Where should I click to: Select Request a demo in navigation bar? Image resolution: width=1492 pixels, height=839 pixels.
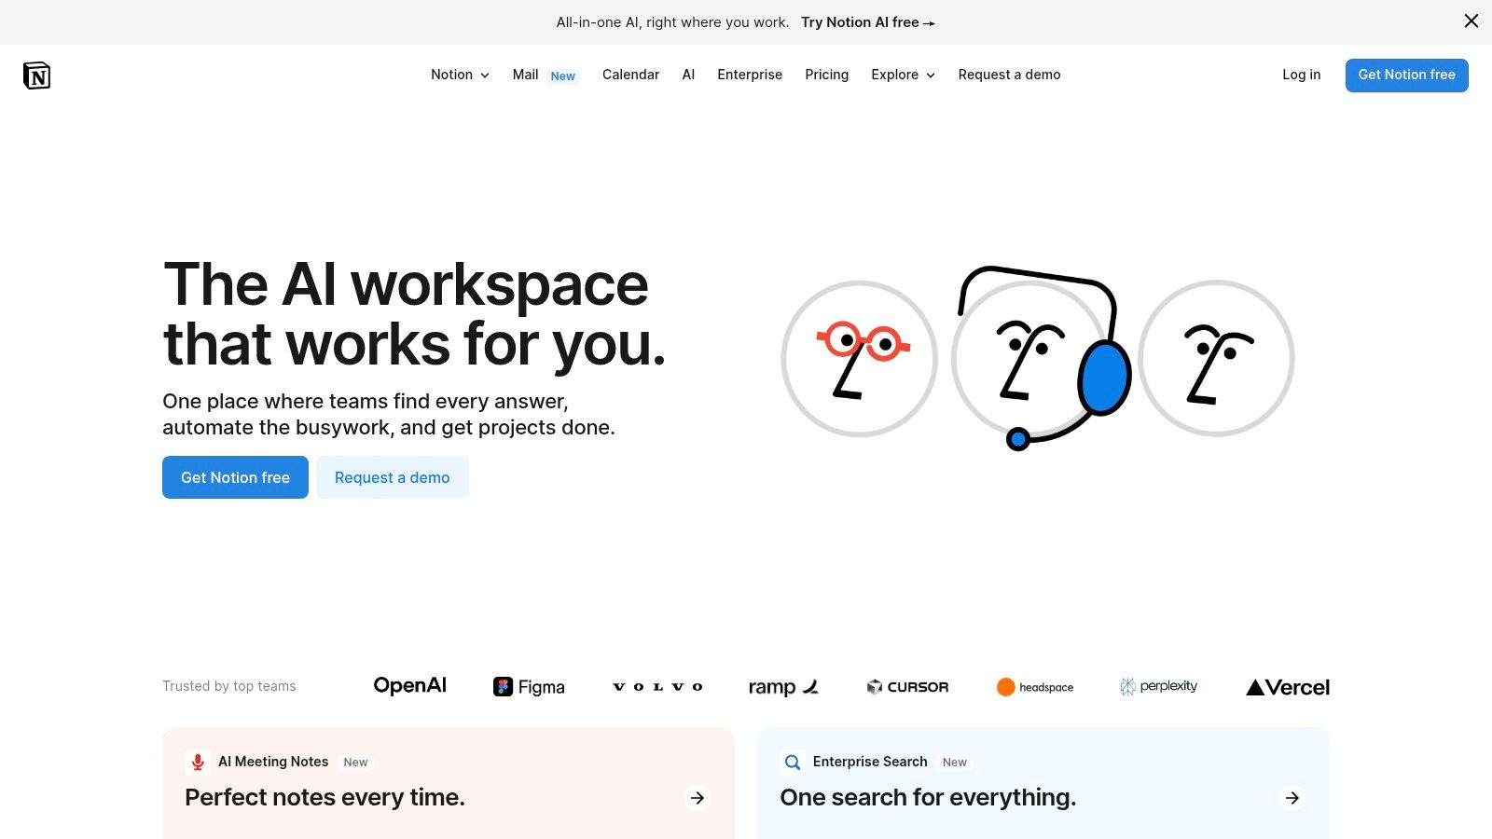[x=1009, y=75]
